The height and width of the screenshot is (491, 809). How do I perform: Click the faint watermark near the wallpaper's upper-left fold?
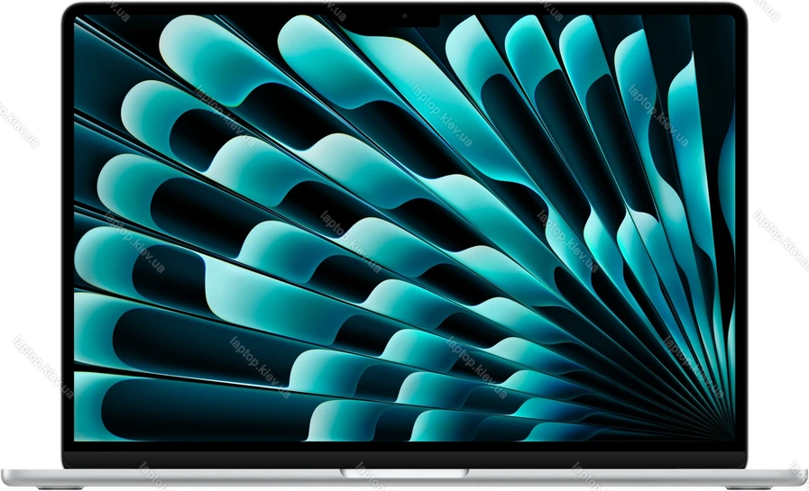[225, 117]
